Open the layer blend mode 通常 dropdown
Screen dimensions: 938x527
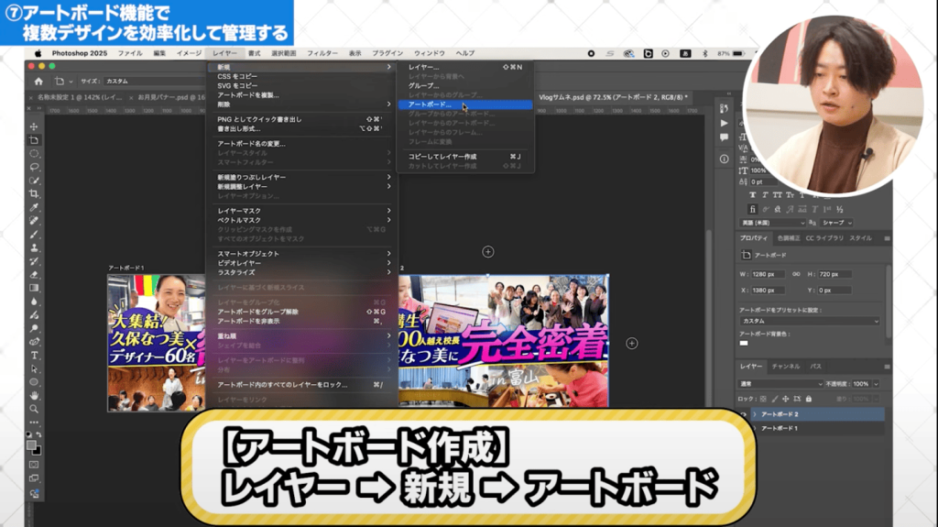coord(781,384)
